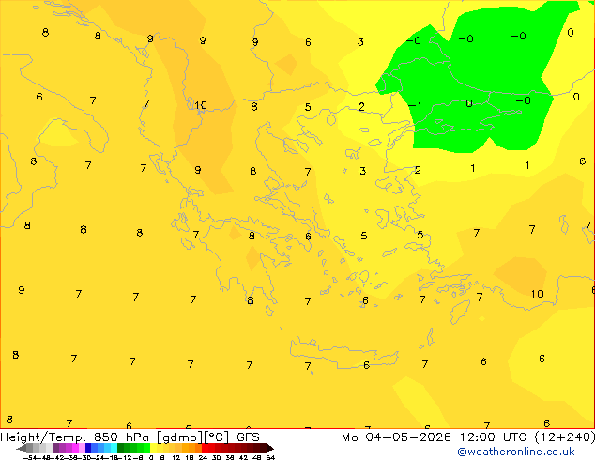Select the bright red swatch in the legend
Image resolution: width=595 pixels, height=460 pixels.
pos(205,448)
